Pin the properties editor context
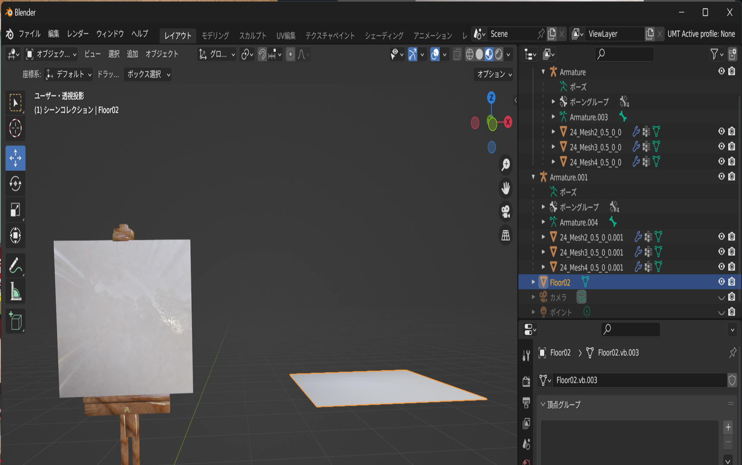The width and height of the screenshot is (742, 465). coord(732,353)
